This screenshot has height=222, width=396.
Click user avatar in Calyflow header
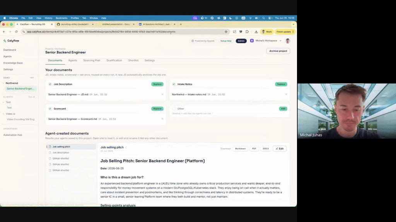click(x=288, y=41)
